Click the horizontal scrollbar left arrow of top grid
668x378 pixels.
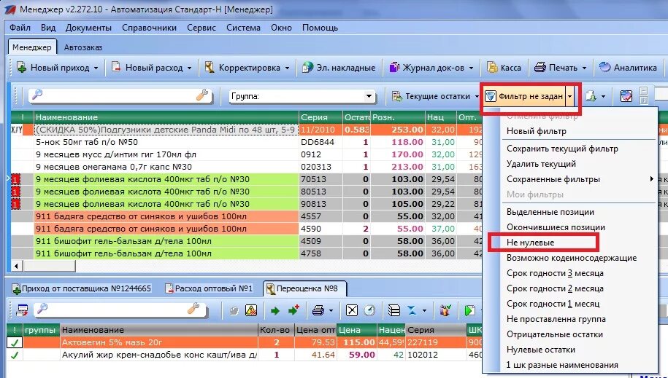(x=16, y=266)
